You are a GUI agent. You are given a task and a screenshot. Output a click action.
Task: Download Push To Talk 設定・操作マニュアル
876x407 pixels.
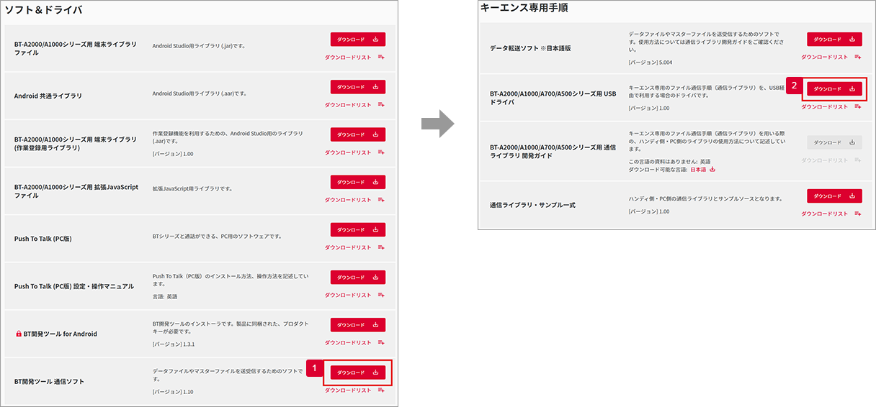358,278
